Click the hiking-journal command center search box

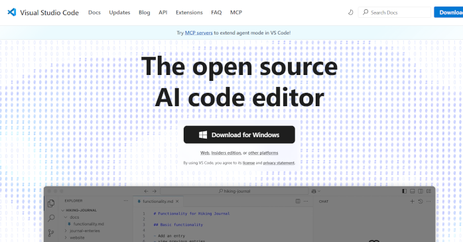tap(234, 191)
